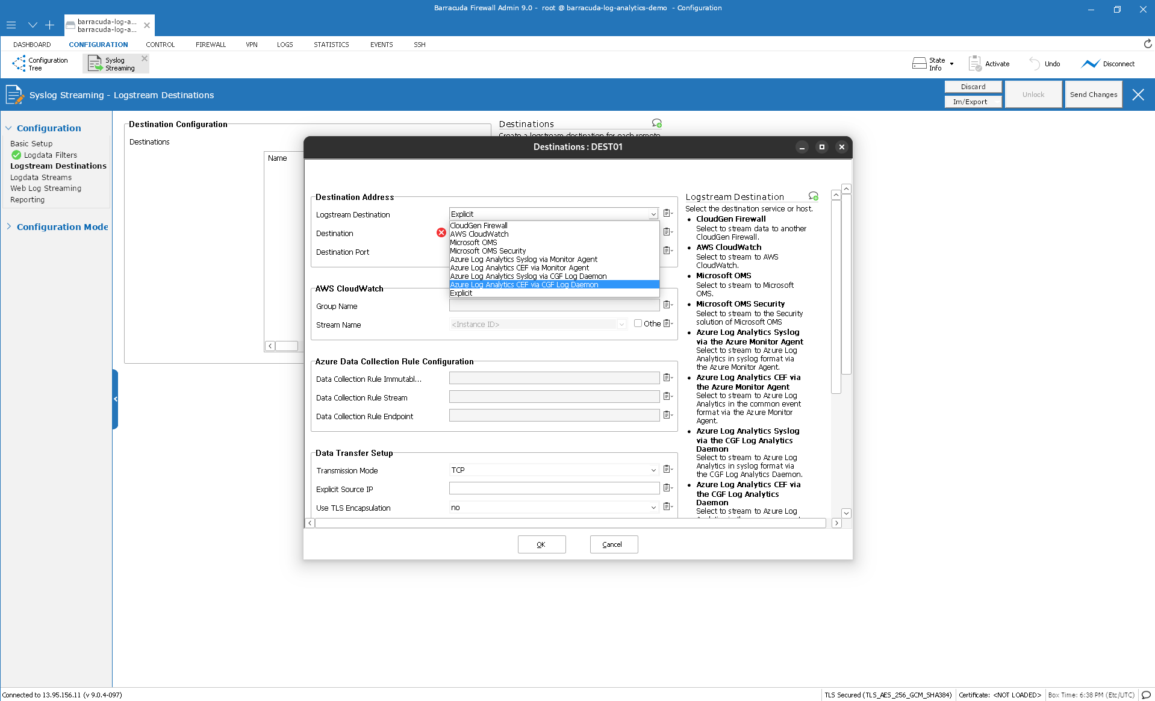Open the Logstream Destination dropdown

pyautogui.click(x=653, y=214)
